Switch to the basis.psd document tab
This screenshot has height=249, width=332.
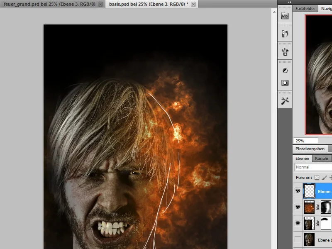149,4
